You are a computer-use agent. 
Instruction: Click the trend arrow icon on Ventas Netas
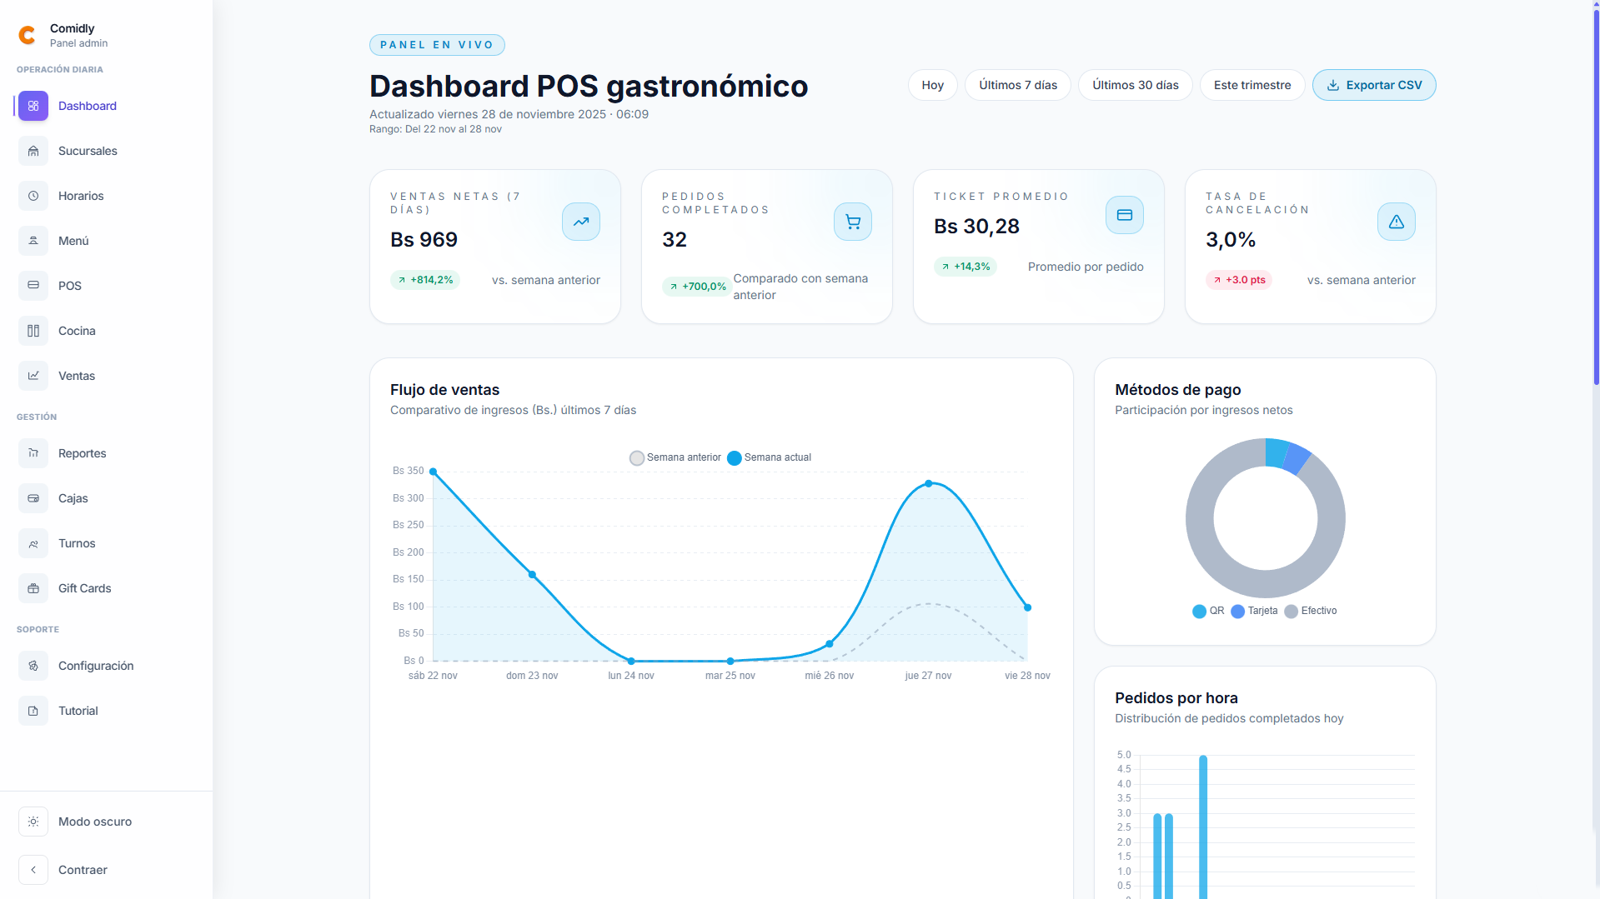[580, 221]
